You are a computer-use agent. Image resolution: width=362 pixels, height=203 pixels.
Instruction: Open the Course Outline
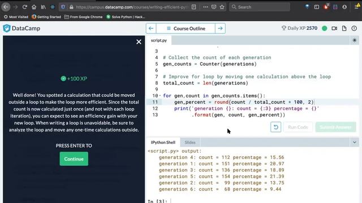click(186, 29)
